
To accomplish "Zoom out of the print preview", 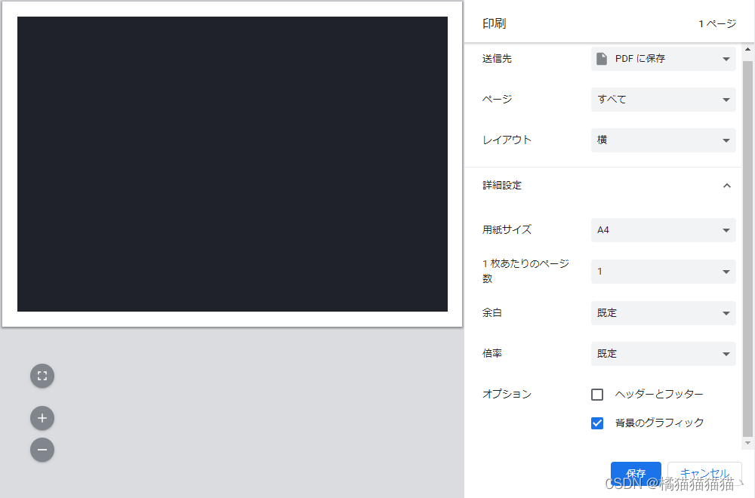I will tap(42, 450).
